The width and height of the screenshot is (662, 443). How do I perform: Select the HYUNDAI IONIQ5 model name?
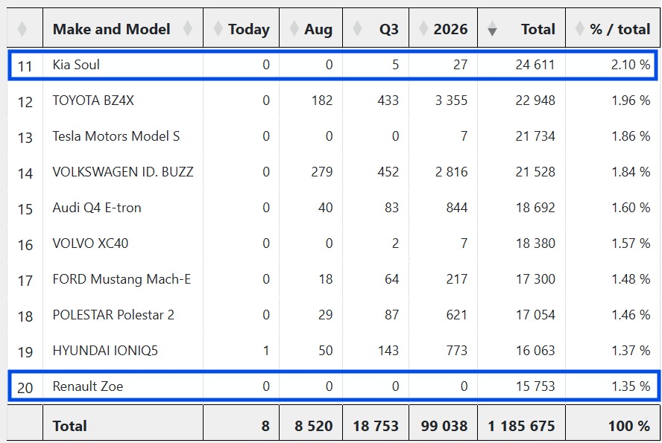coord(105,351)
